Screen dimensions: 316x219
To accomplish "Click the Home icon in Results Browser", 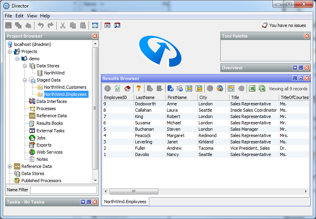I will pyautogui.click(x=127, y=88).
